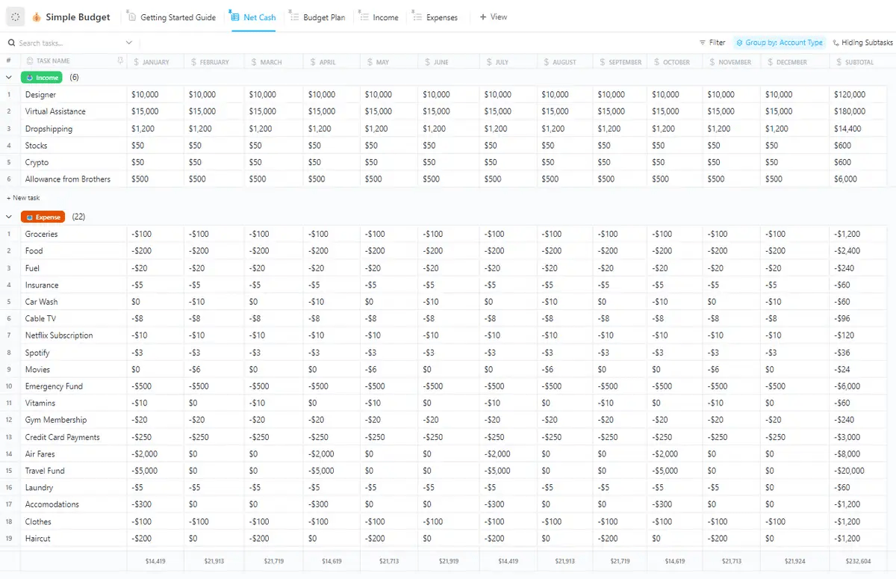Open Group by: Account Type menu
896x579 pixels.
[x=780, y=43]
